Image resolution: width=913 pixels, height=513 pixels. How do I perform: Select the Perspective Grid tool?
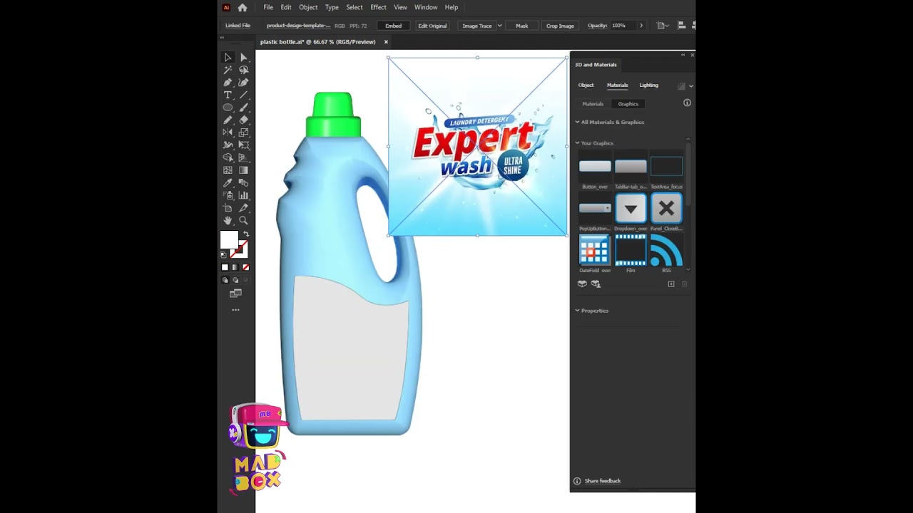[x=243, y=157]
